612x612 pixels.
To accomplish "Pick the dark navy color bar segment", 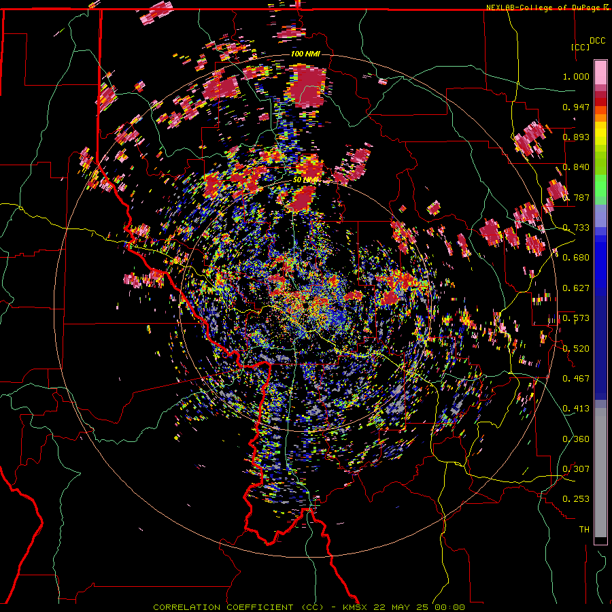I will pyautogui.click(x=600, y=347).
